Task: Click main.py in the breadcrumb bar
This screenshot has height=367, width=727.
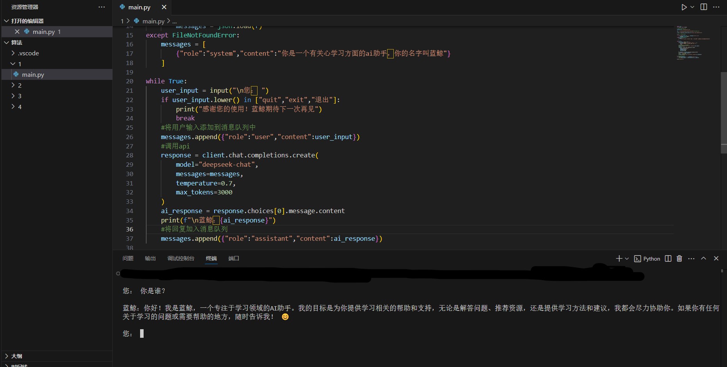Action: tap(153, 21)
